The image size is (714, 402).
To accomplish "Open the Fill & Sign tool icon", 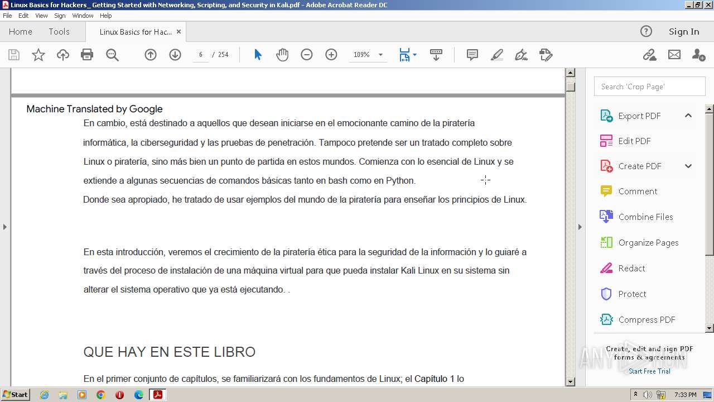I will pos(522,55).
